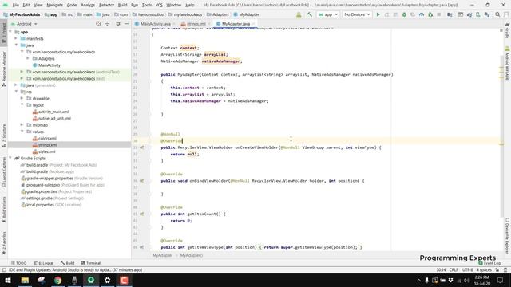Toggle the Resource Manager side tab
The width and height of the screenshot is (511, 287).
[3, 69]
